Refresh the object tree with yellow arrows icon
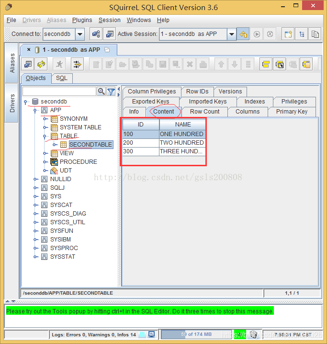 pyautogui.click(x=41, y=64)
